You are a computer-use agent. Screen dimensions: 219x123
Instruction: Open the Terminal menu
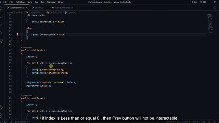point(51,2)
